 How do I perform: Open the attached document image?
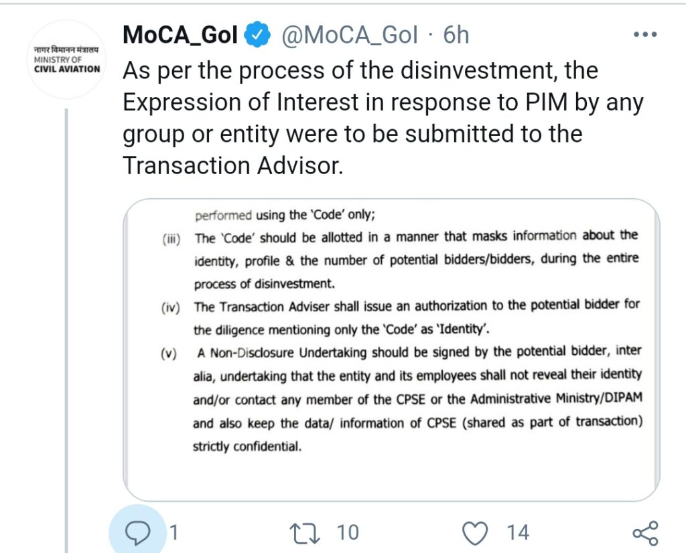pyautogui.click(x=391, y=349)
